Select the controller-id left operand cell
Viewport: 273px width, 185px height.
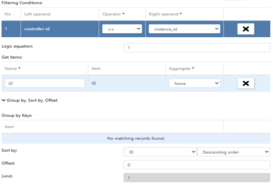tap(60, 29)
